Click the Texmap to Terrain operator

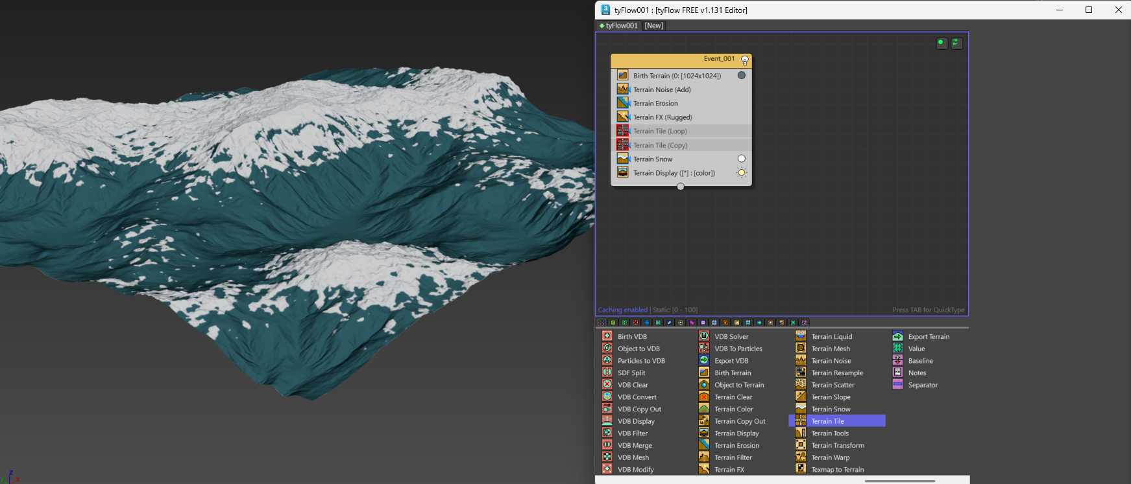pos(837,470)
